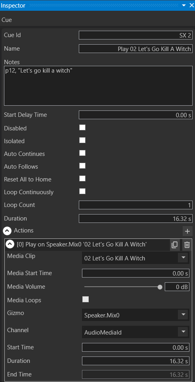195x382 pixels.
Task: Open the Gizmo dropdown showing Speaker.Mix0
Action: click(135, 315)
